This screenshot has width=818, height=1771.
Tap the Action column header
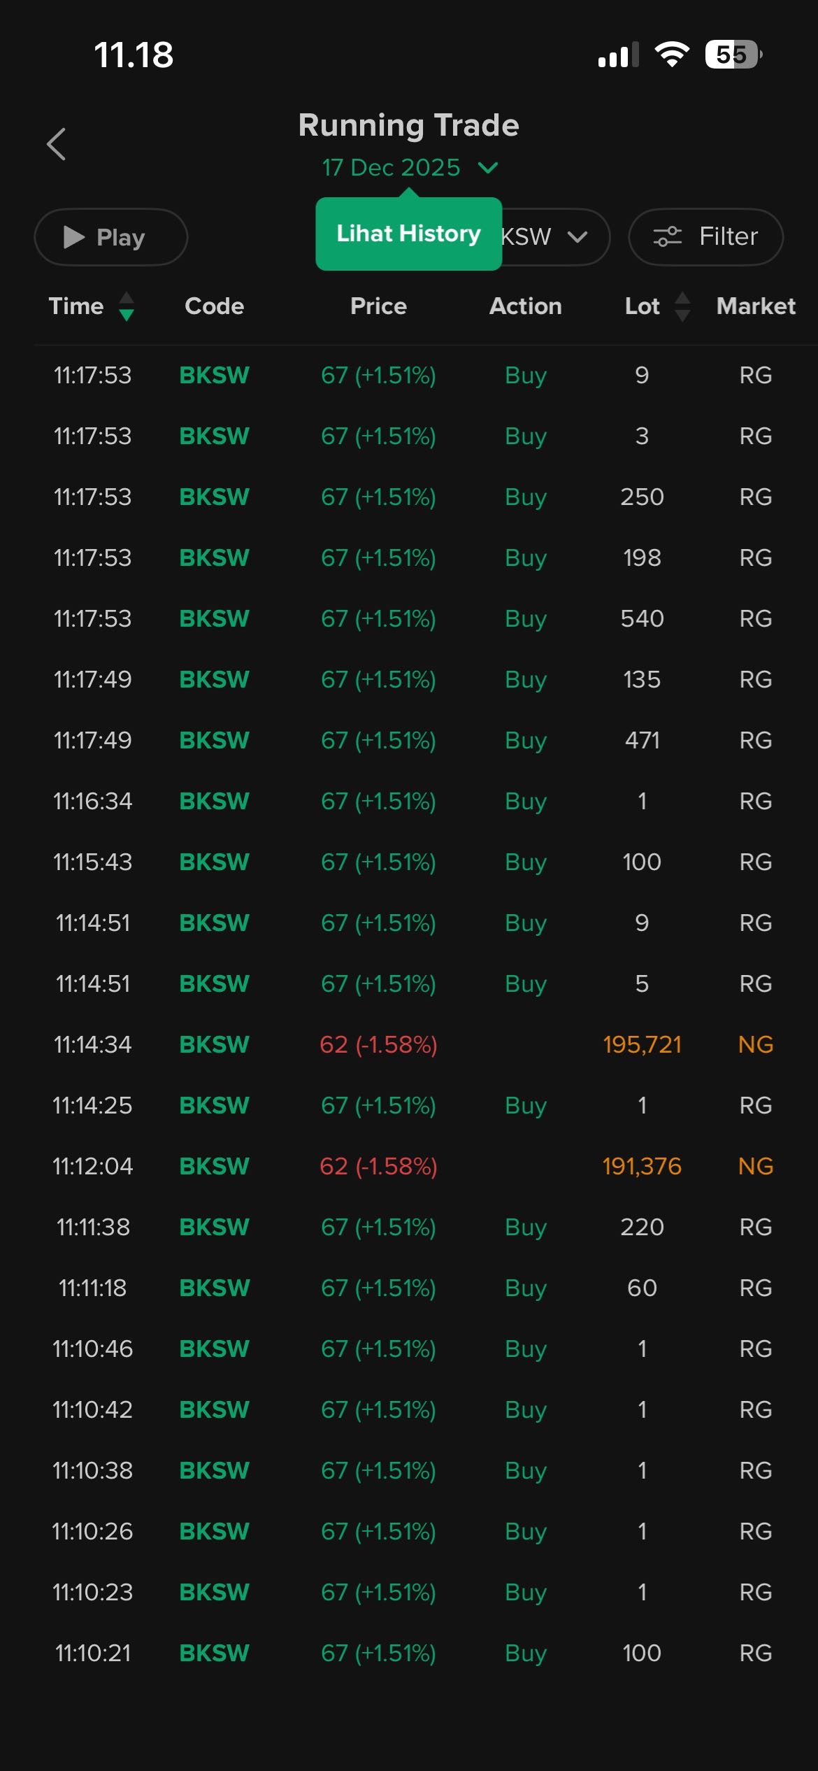click(525, 306)
